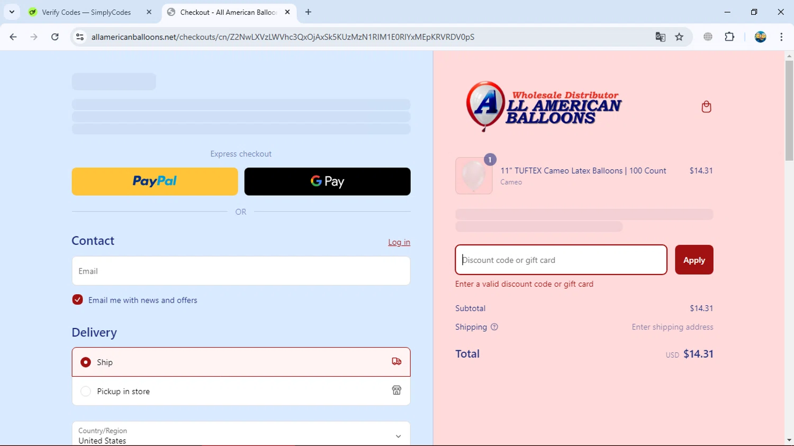Click the 'Enter shipping address' text
794x446 pixels.
click(672, 327)
